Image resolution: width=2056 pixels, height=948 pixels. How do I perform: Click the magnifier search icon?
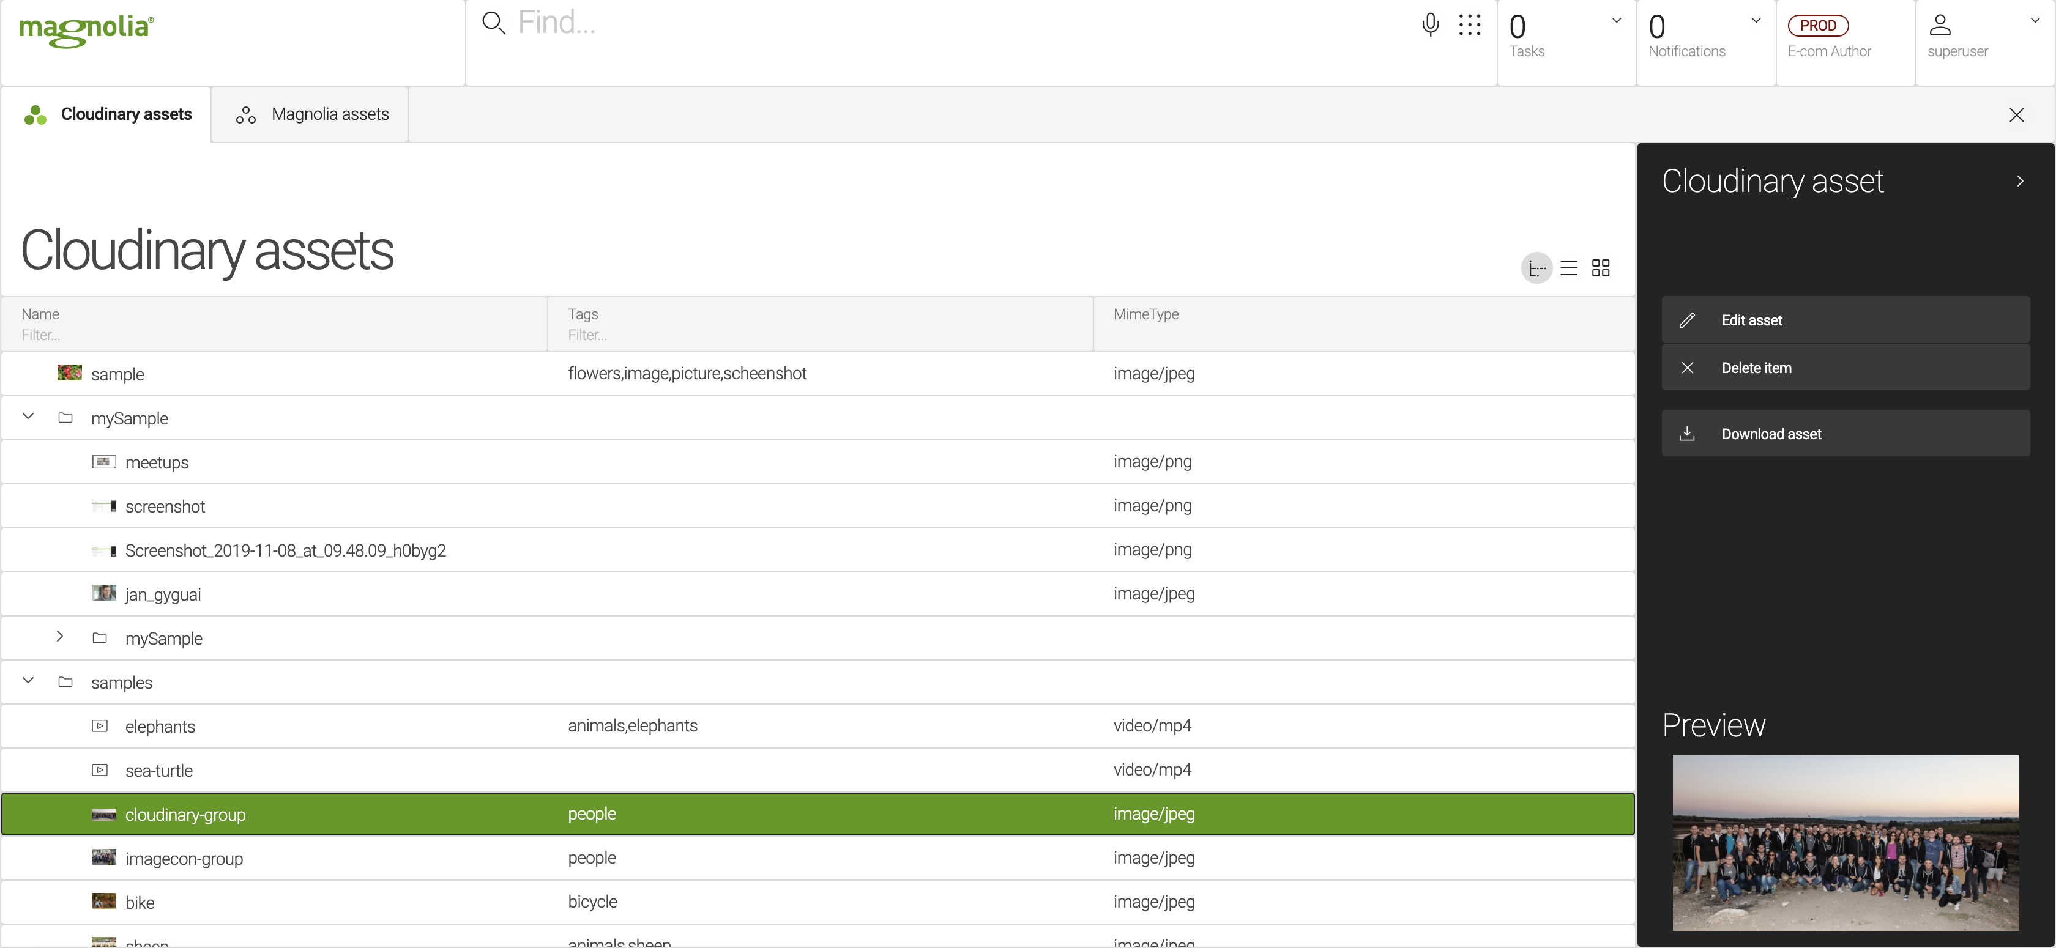[x=494, y=23]
